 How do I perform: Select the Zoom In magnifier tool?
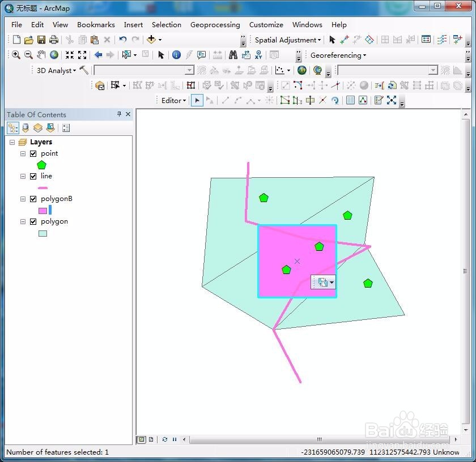click(16, 55)
